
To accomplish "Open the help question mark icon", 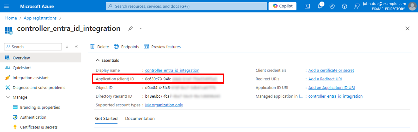I will point(344,6).
